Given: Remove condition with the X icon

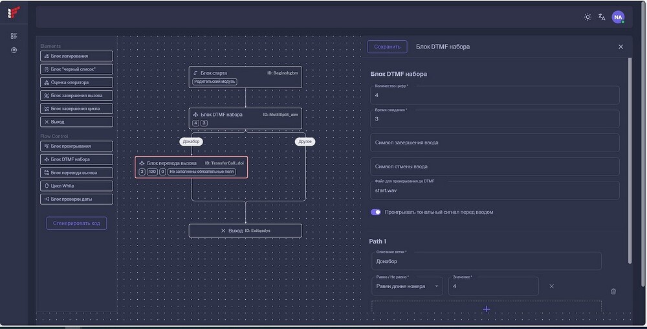Looking at the screenshot, I should (552, 286).
